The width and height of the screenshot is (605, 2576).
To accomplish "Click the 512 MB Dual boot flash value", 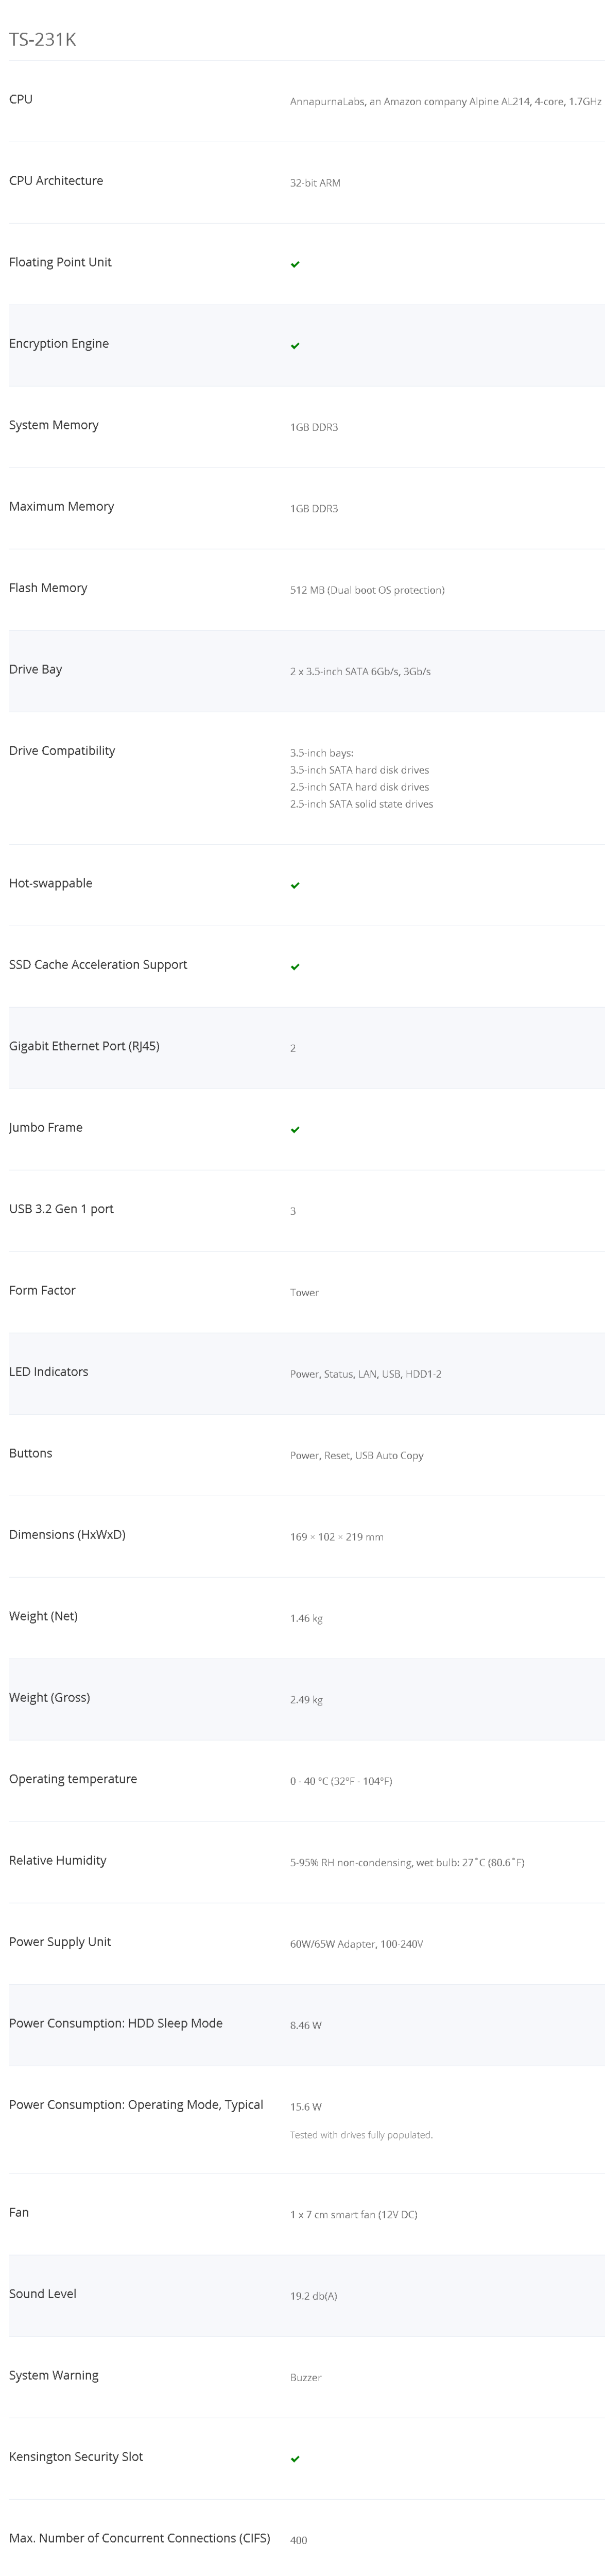I will [x=368, y=590].
